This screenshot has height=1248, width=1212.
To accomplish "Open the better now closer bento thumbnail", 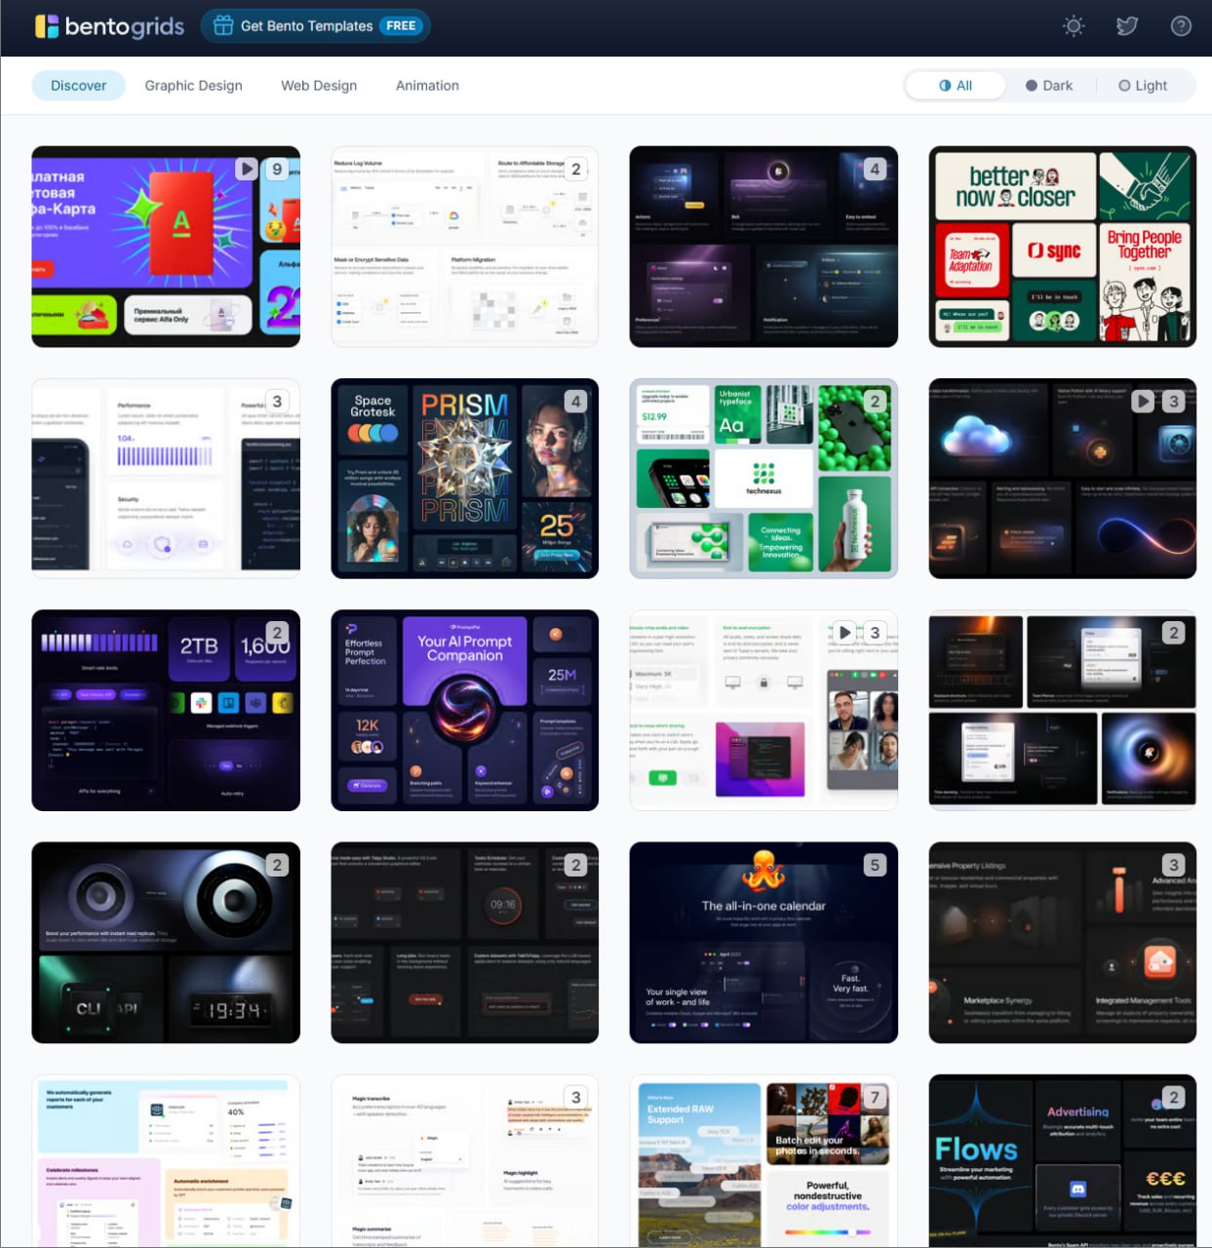I will [1062, 247].
